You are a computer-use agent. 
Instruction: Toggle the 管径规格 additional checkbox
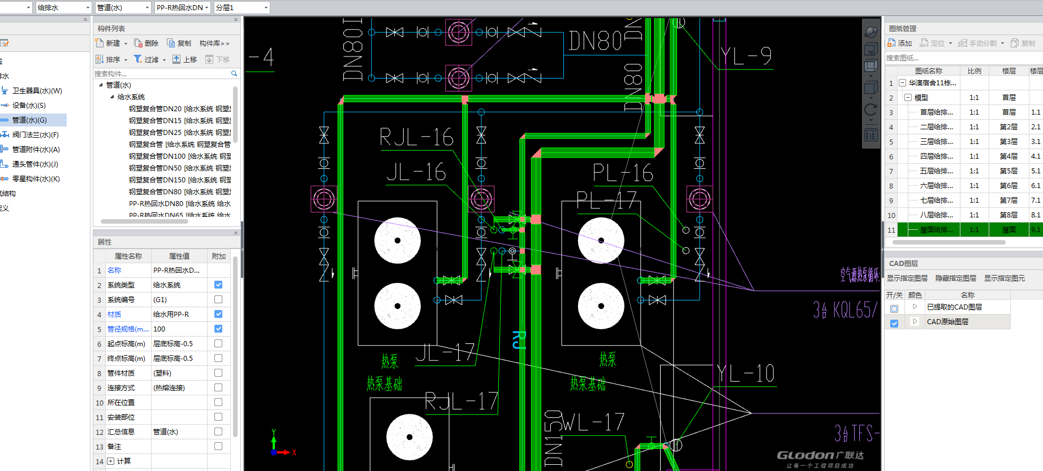(x=218, y=329)
